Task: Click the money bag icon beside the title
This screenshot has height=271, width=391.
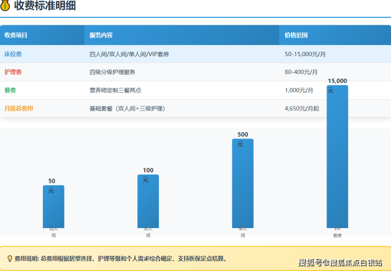Action: click(x=5, y=6)
